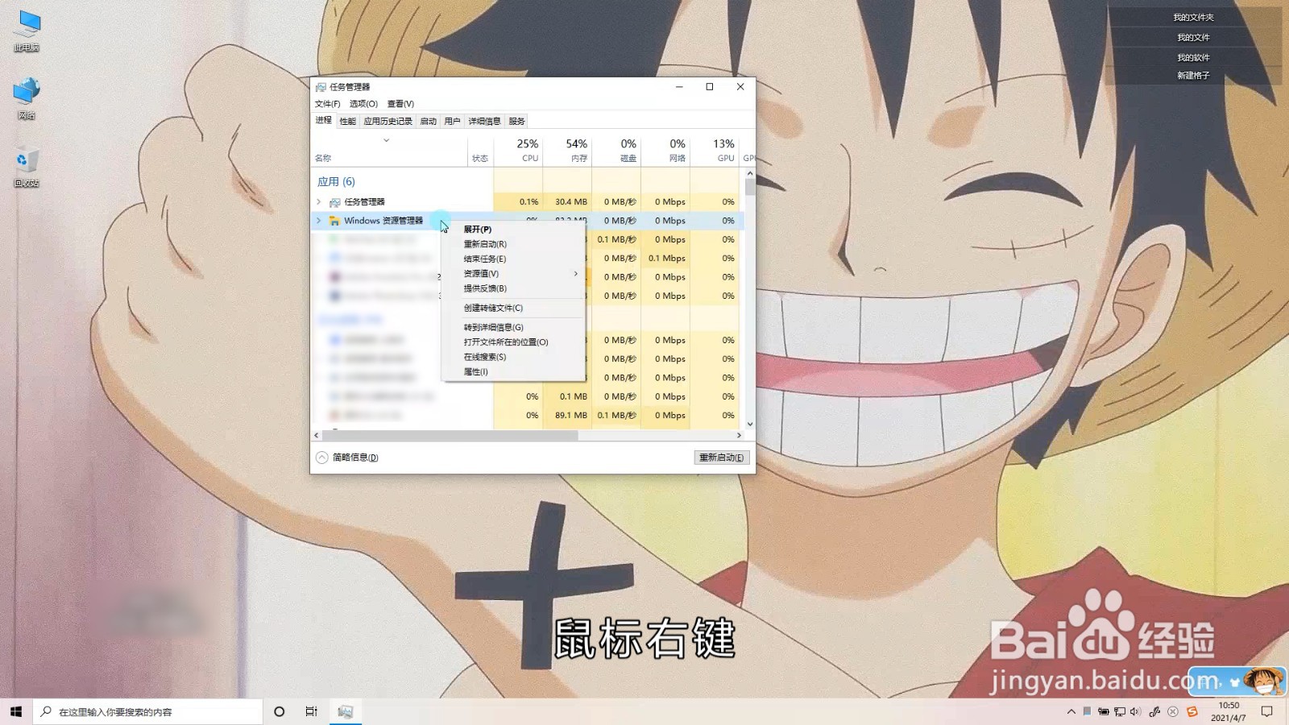Expand the Windows 资源管理器 process row
This screenshot has height=725, width=1289.
pyautogui.click(x=319, y=220)
